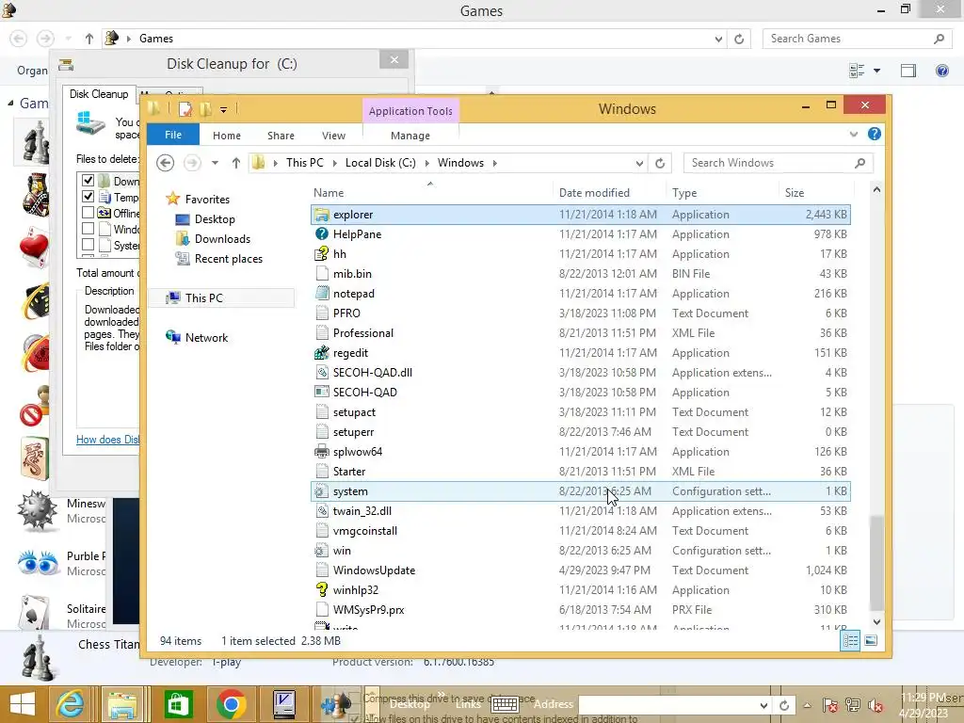Select the Disk Cleanup tab
This screenshot has height=723, width=964.
point(99,94)
